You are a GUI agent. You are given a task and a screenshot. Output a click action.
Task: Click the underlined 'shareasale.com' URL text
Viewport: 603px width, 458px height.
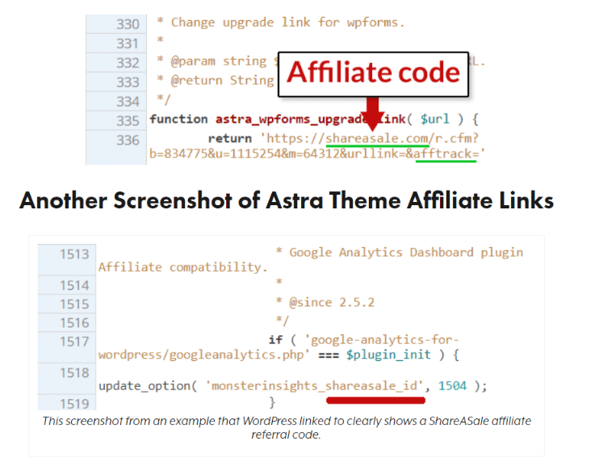point(378,138)
